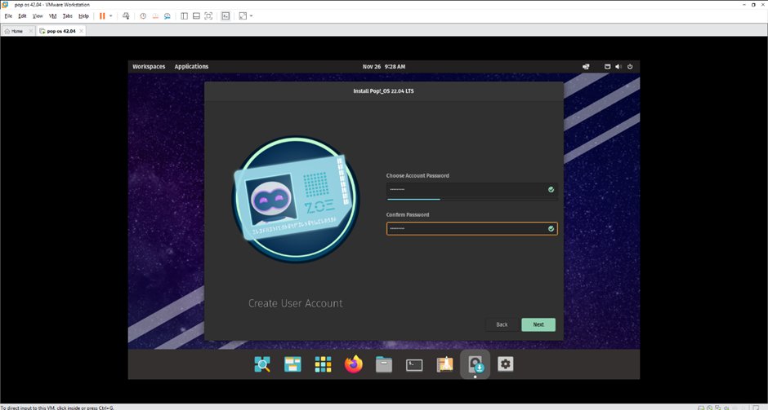Open the Files folder icon in dock
This screenshot has height=410, width=768.
[x=384, y=364]
